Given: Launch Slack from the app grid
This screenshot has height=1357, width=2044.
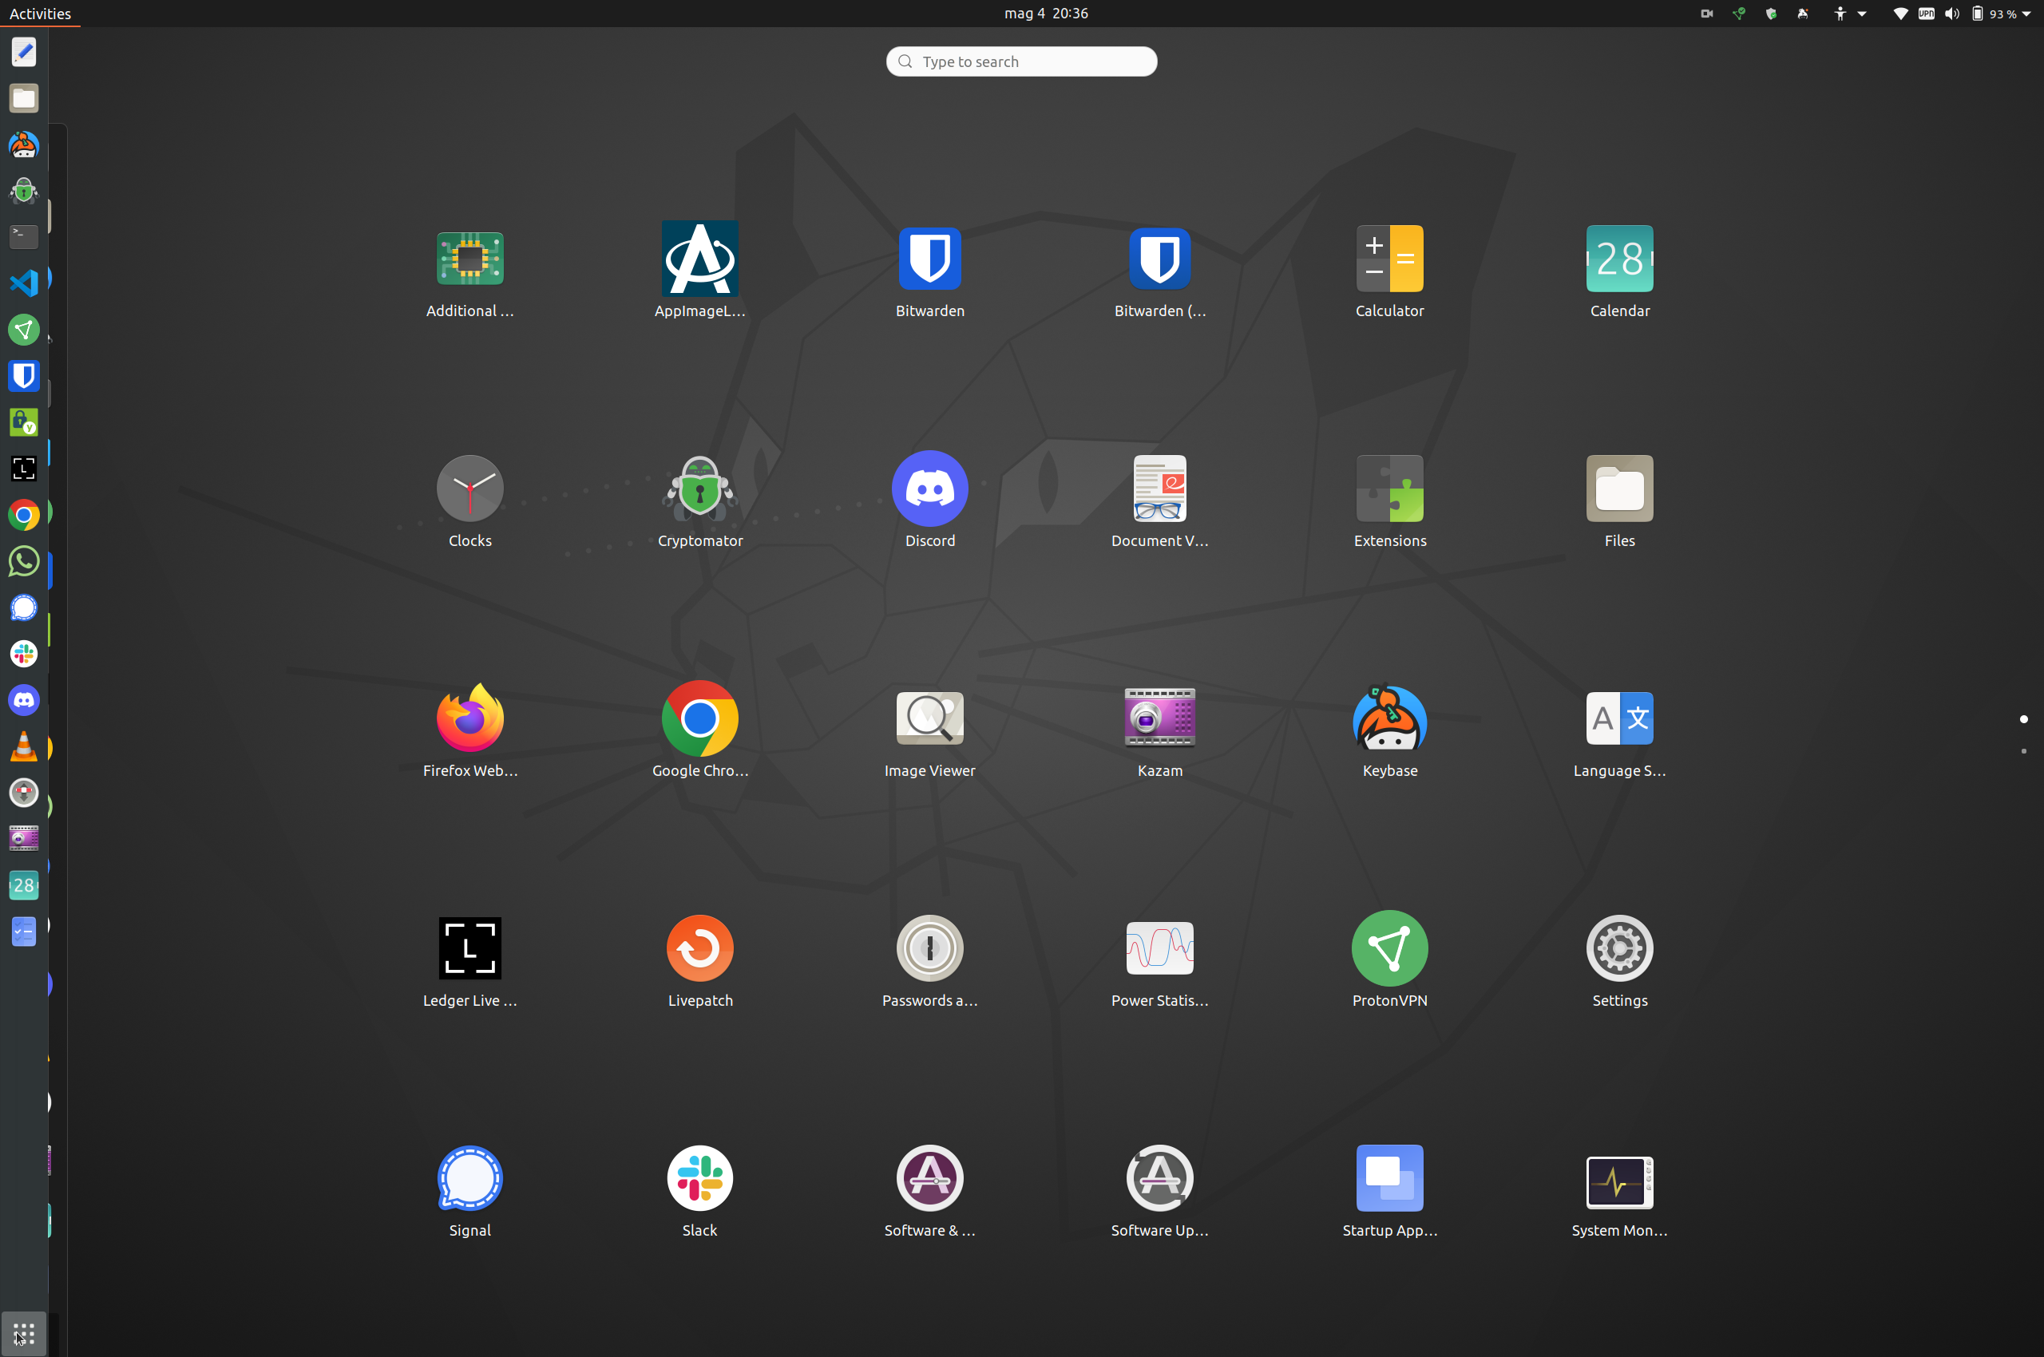Looking at the screenshot, I should point(699,1179).
